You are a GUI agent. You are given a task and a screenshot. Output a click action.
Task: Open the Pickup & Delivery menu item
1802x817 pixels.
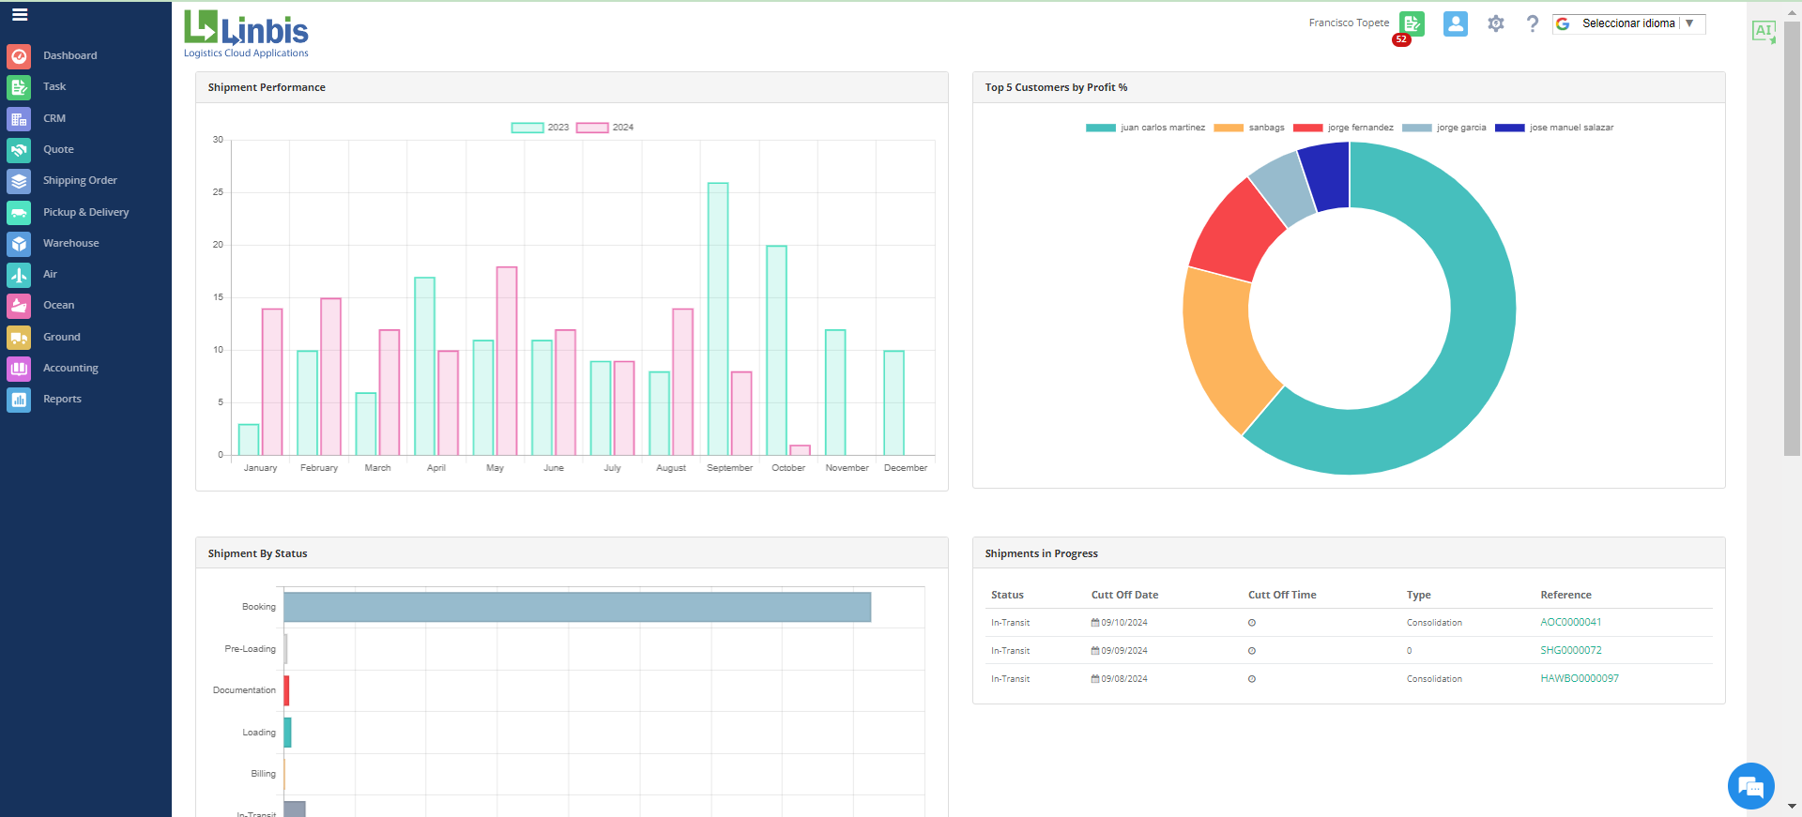click(86, 212)
